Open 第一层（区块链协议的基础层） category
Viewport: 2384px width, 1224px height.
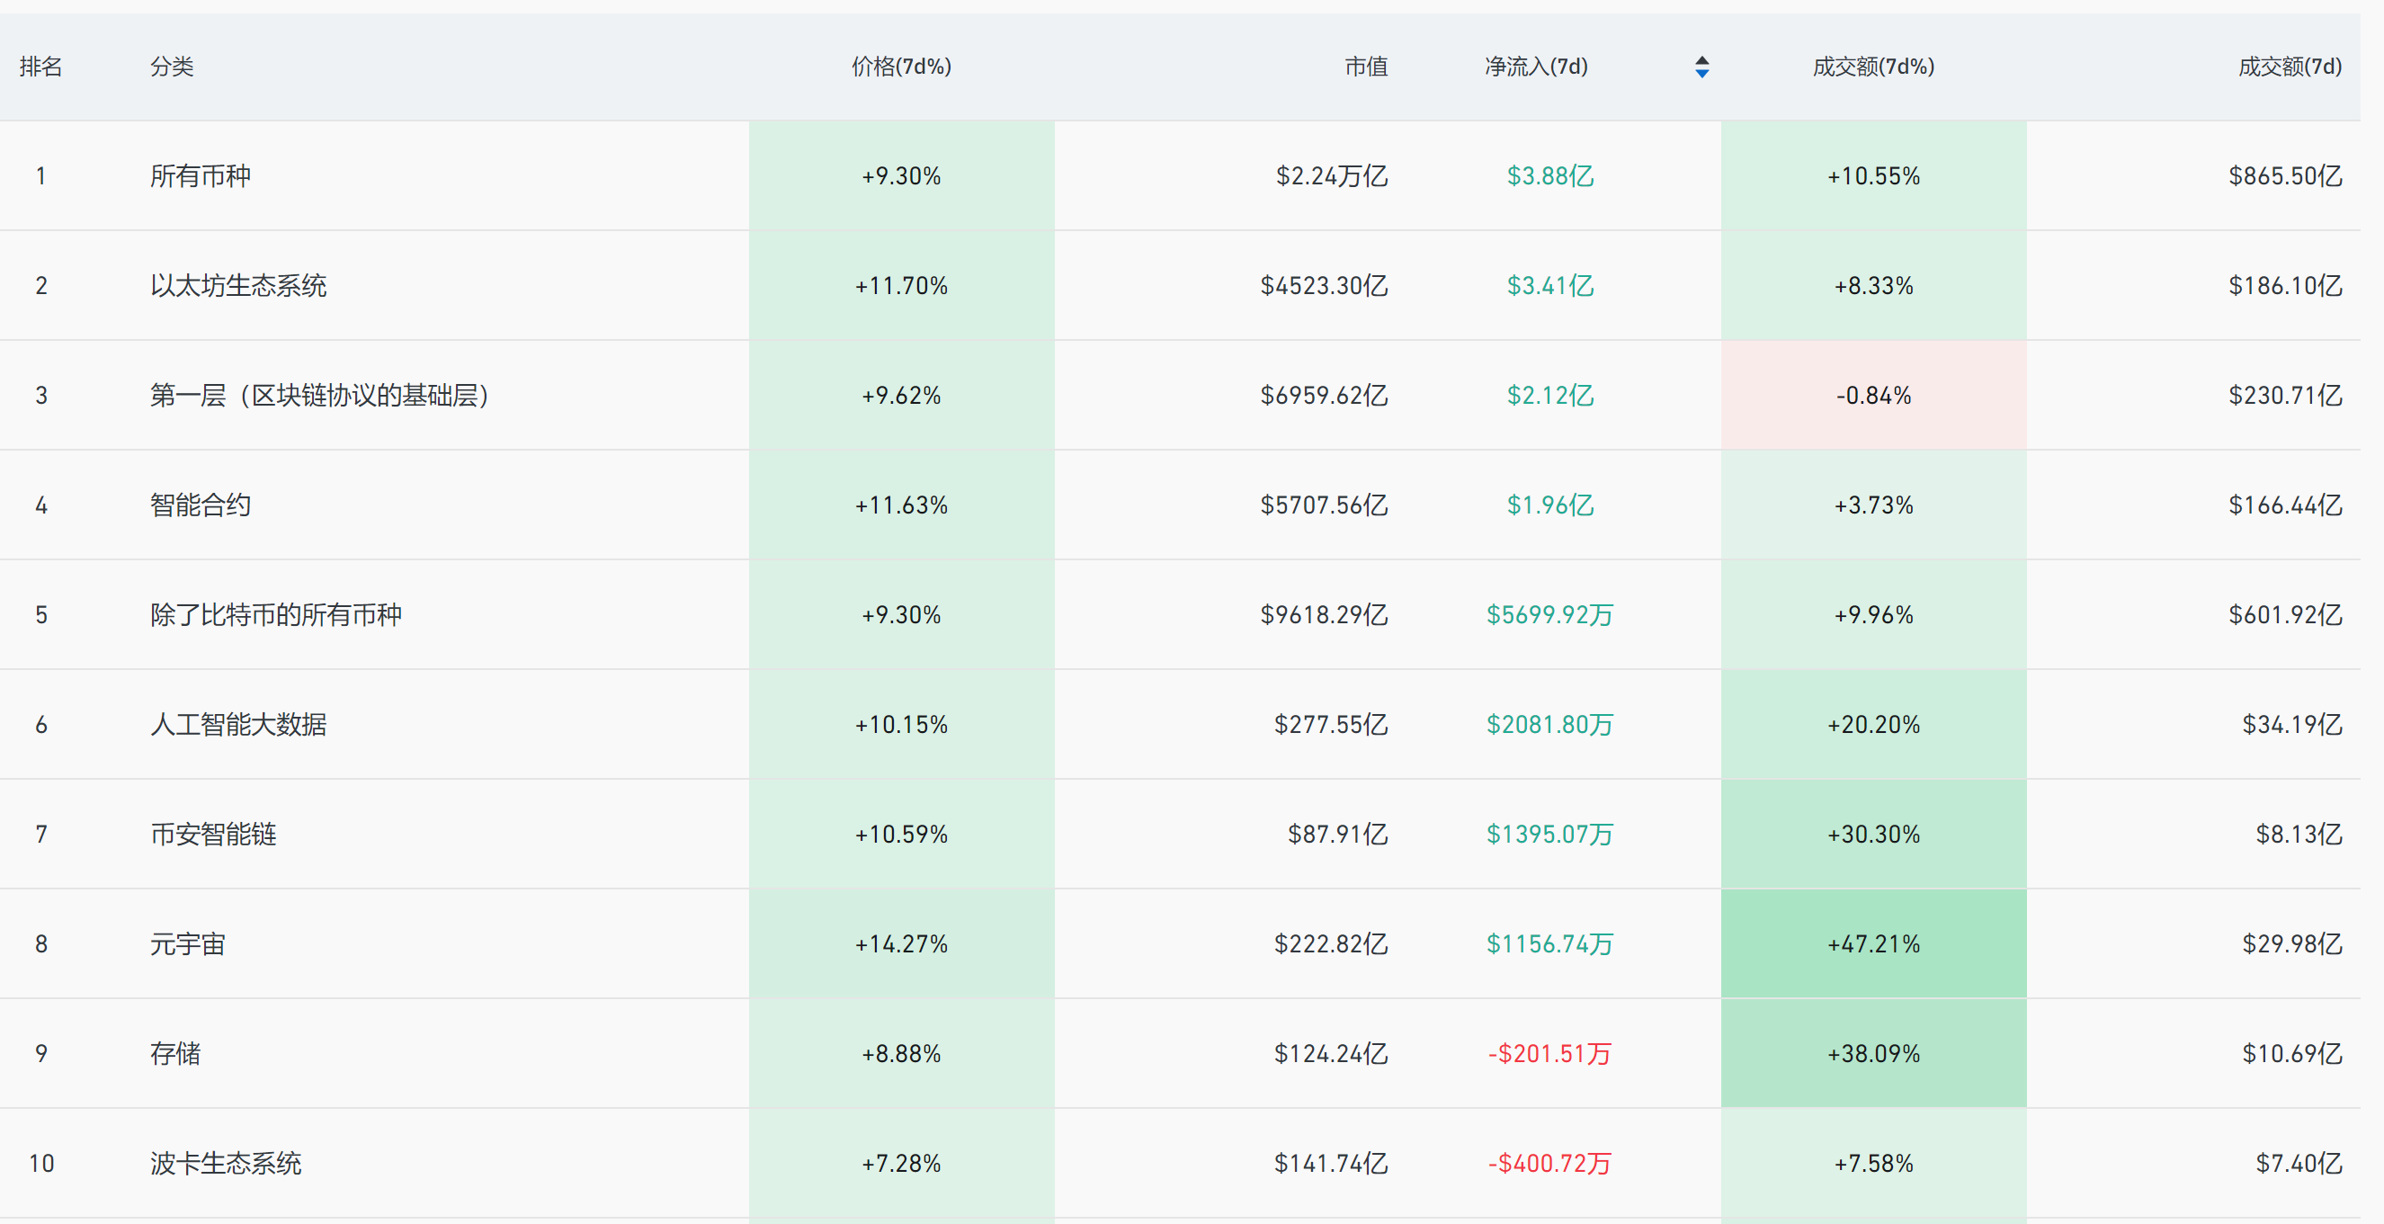pyautogui.click(x=319, y=396)
